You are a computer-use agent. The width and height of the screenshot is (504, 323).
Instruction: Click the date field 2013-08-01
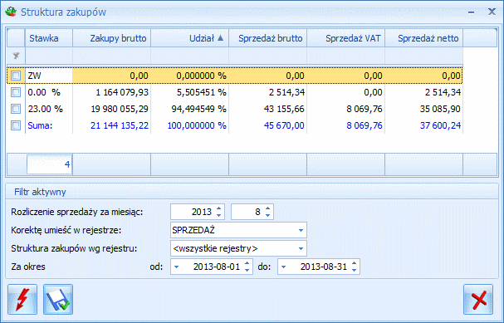coord(212,267)
